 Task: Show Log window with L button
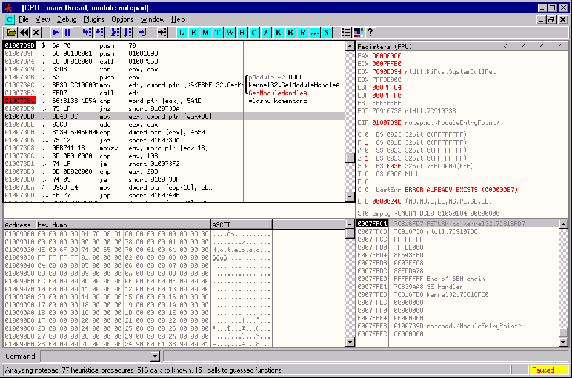(x=182, y=33)
